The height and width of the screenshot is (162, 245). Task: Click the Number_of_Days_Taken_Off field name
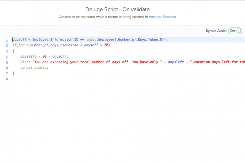click(x=142, y=40)
